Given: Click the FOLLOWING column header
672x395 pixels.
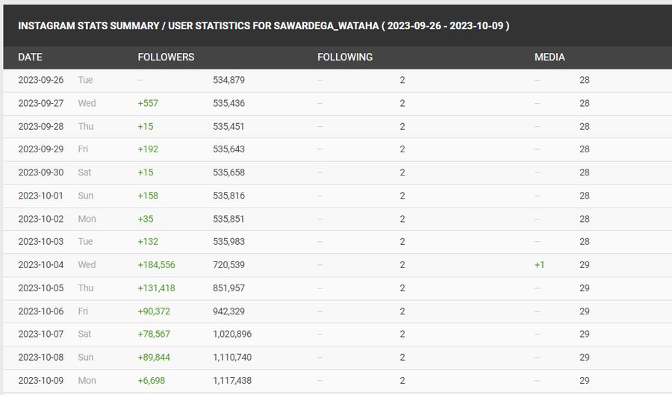Looking at the screenshot, I should point(345,57).
